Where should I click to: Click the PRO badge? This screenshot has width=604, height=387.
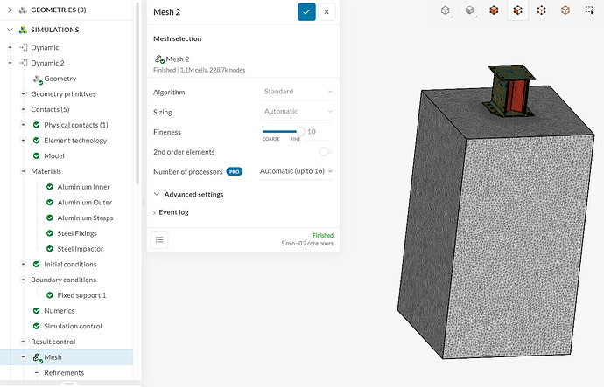[x=235, y=172]
